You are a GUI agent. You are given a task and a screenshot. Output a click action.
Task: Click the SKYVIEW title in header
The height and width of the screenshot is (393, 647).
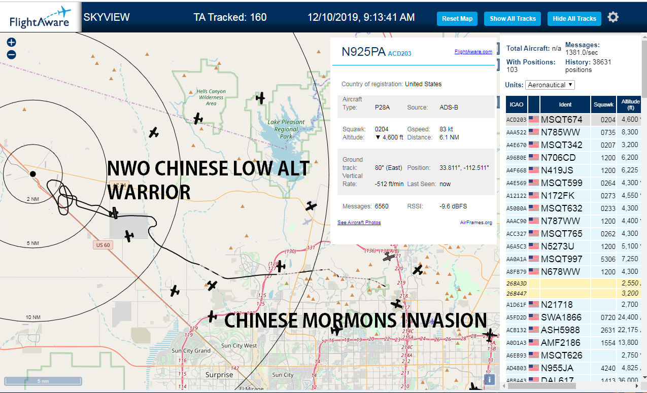click(107, 17)
